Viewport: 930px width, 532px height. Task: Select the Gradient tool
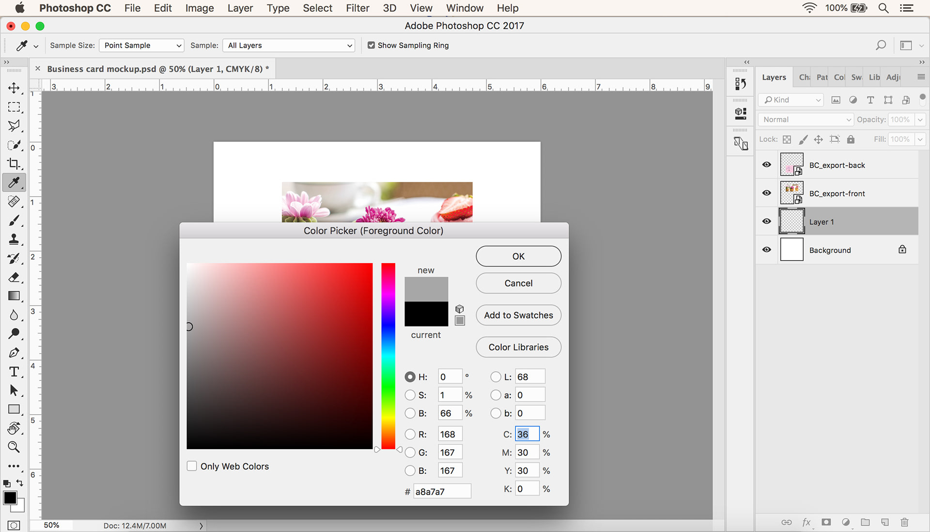pos(14,296)
